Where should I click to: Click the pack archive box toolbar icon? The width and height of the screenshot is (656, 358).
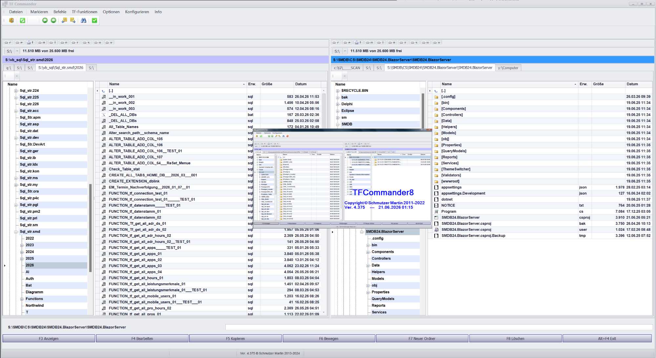coord(11,20)
